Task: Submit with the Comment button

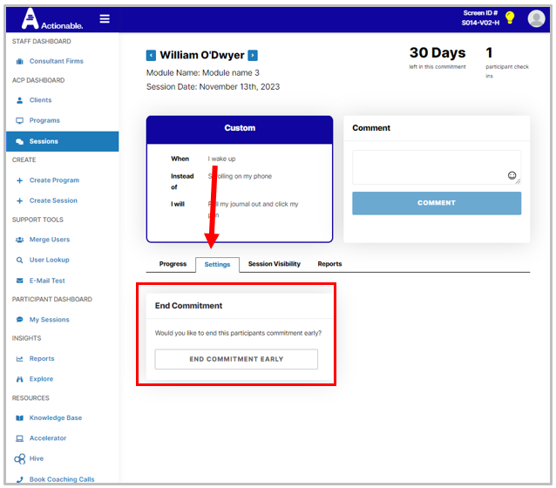Action: (436, 203)
